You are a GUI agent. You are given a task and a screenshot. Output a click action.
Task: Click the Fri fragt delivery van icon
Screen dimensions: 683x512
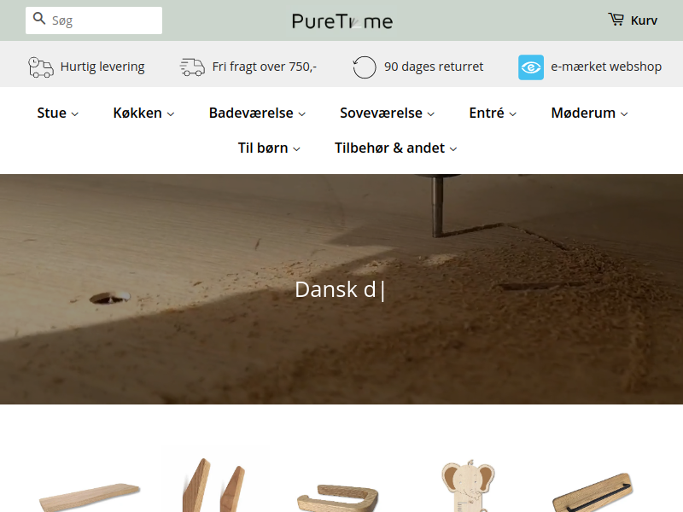193,67
